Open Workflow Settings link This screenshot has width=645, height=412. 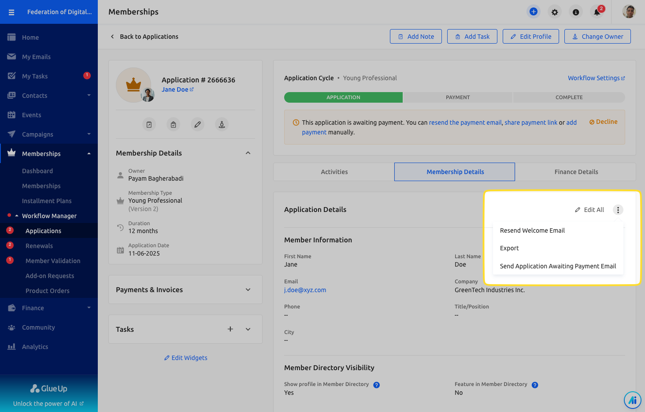pyautogui.click(x=597, y=78)
